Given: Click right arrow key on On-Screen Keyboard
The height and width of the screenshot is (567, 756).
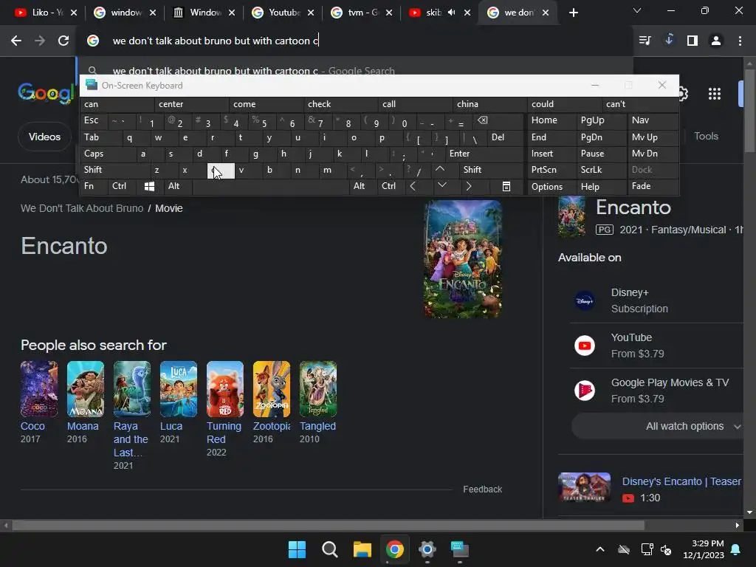Looking at the screenshot, I should [468, 186].
